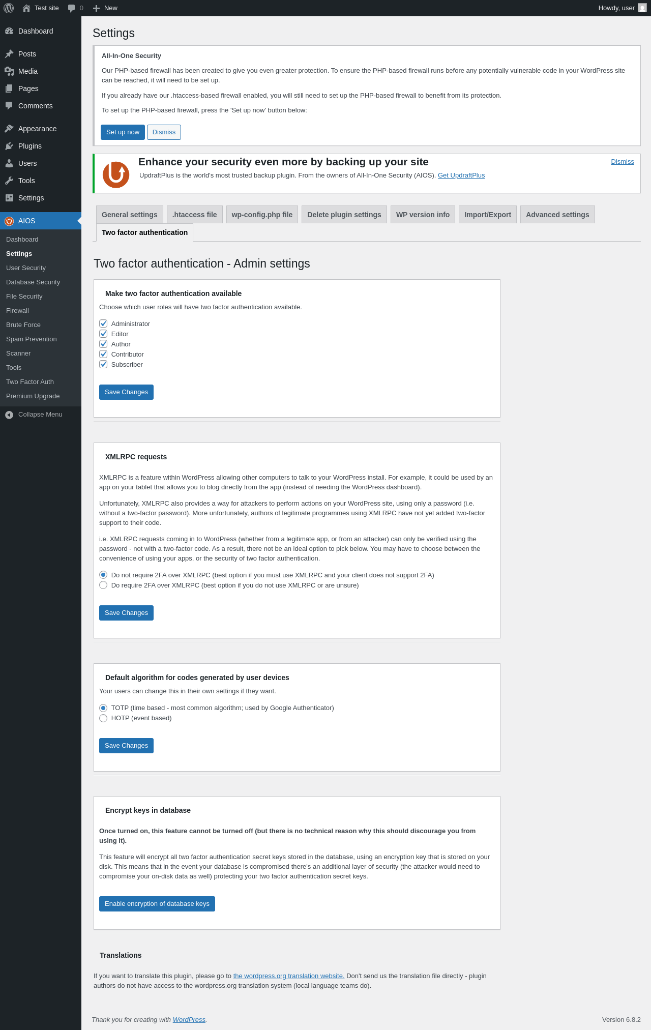Open Premium Upgrade submenu item

(41, 396)
